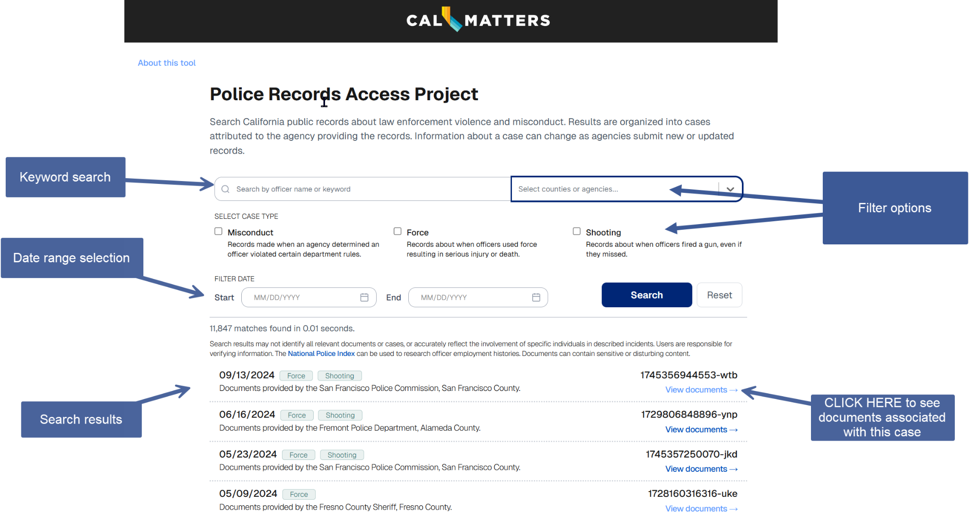The width and height of the screenshot is (969, 520).
Task: Click the Force tag on 05/09/2024 result
Action: pyautogui.click(x=299, y=494)
